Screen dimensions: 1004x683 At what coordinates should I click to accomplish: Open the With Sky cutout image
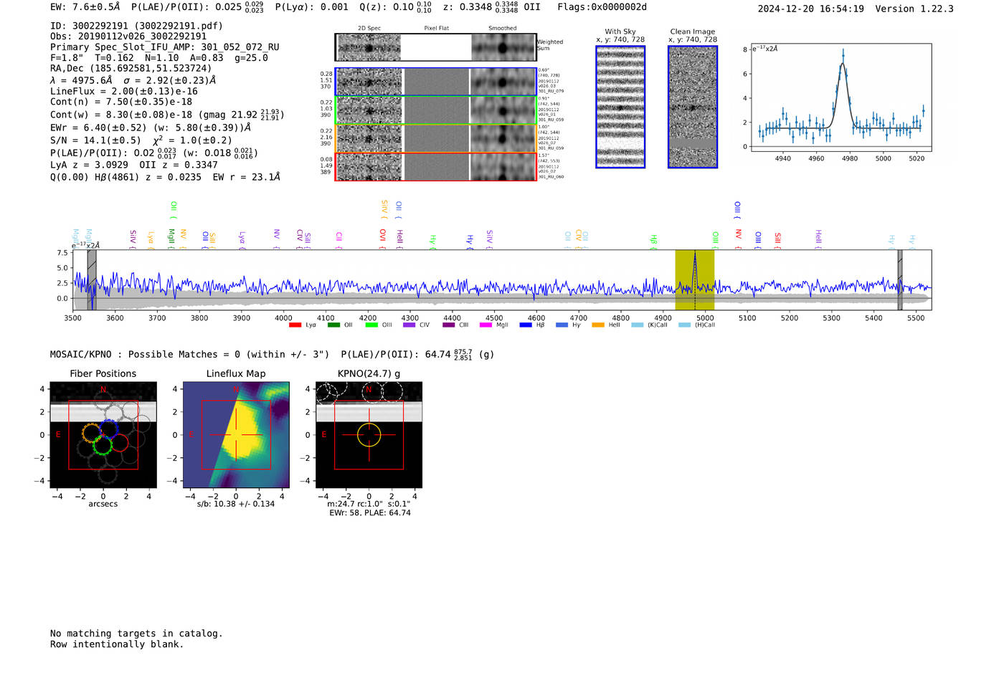620,107
